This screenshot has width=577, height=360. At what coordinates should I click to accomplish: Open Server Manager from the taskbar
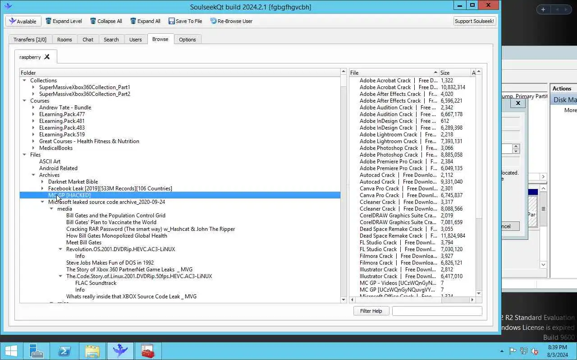coord(37,351)
